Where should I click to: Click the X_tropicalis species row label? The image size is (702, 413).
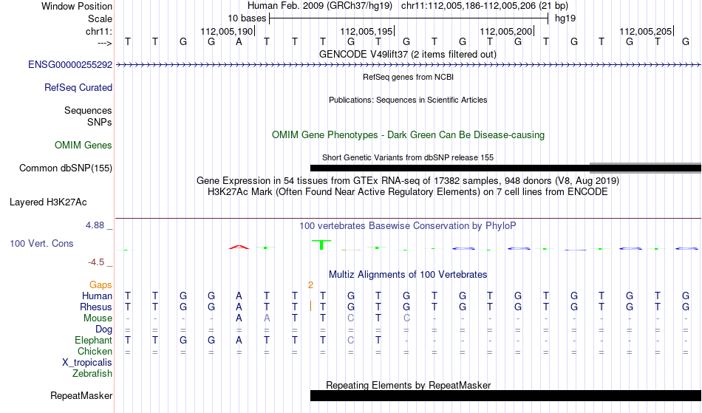click(x=87, y=363)
